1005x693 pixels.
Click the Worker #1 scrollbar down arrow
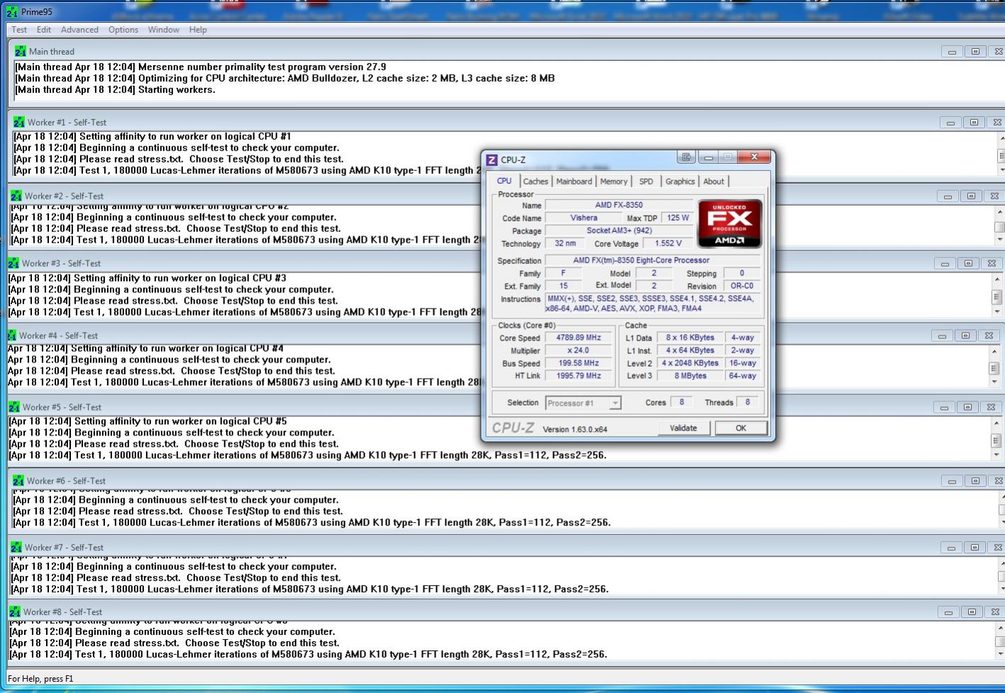click(x=1001, y=170)
